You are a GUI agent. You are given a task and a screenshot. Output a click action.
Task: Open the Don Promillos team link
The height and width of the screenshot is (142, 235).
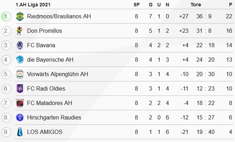coord(44,31)
